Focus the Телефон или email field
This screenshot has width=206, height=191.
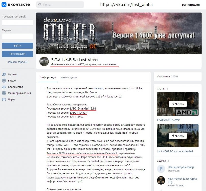[17, 23]
